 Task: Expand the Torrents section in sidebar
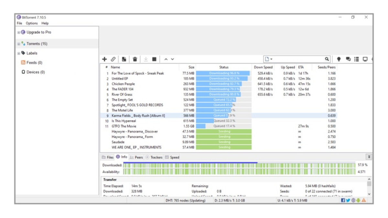click(18, 44)
